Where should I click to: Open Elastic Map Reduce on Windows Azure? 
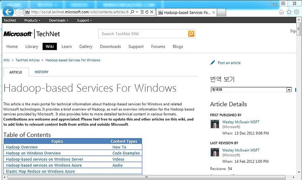(40, 171)
